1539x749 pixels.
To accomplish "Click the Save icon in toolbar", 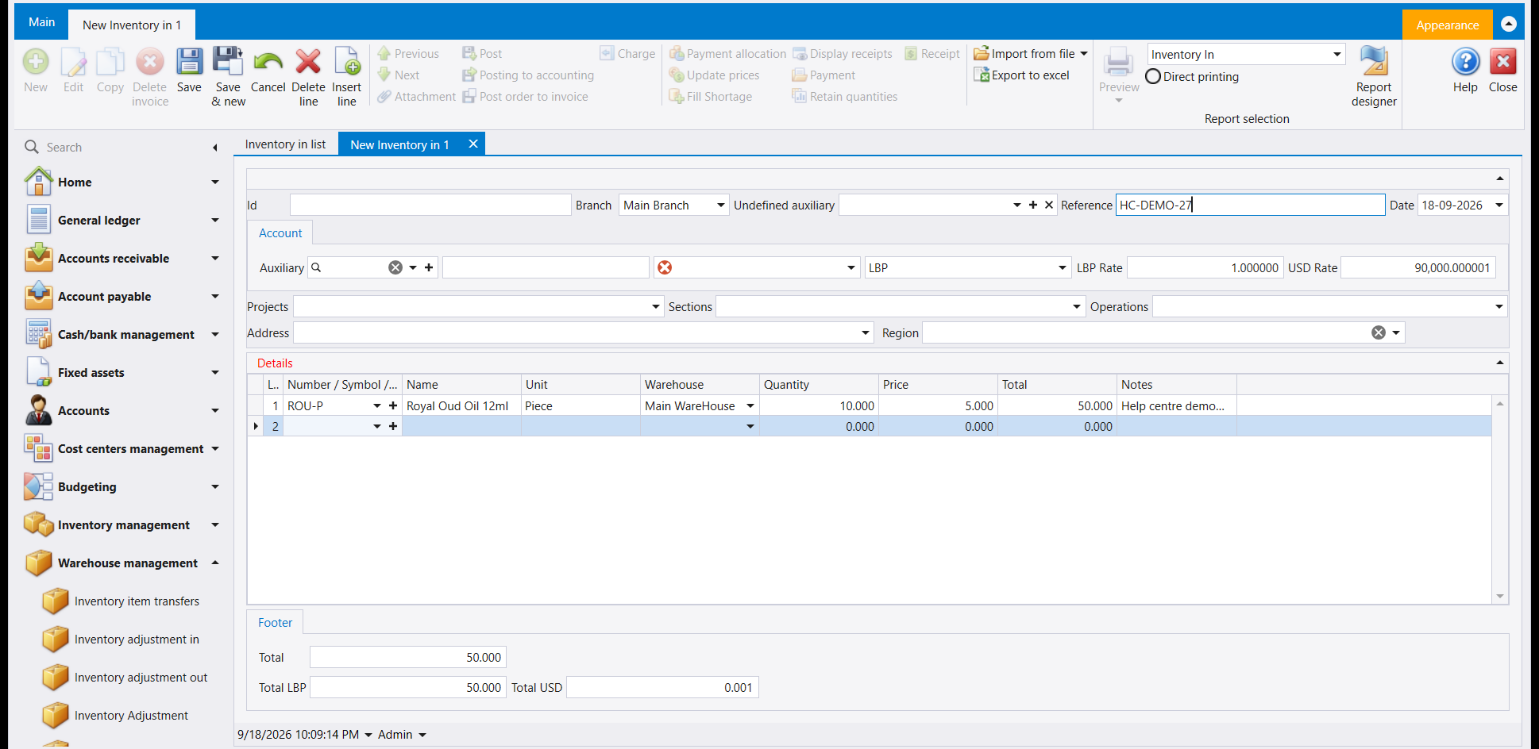I will click(x=189, y=62).
